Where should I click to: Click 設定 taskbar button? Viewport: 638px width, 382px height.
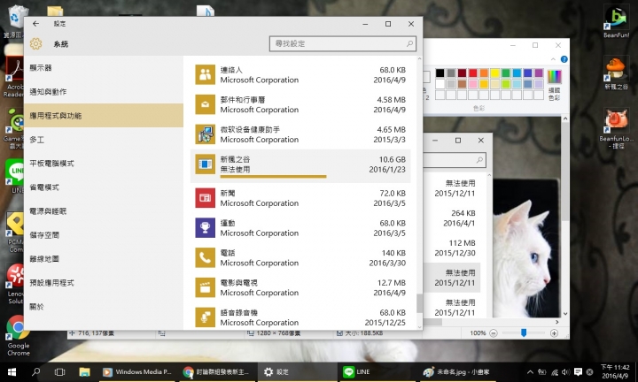297,372
